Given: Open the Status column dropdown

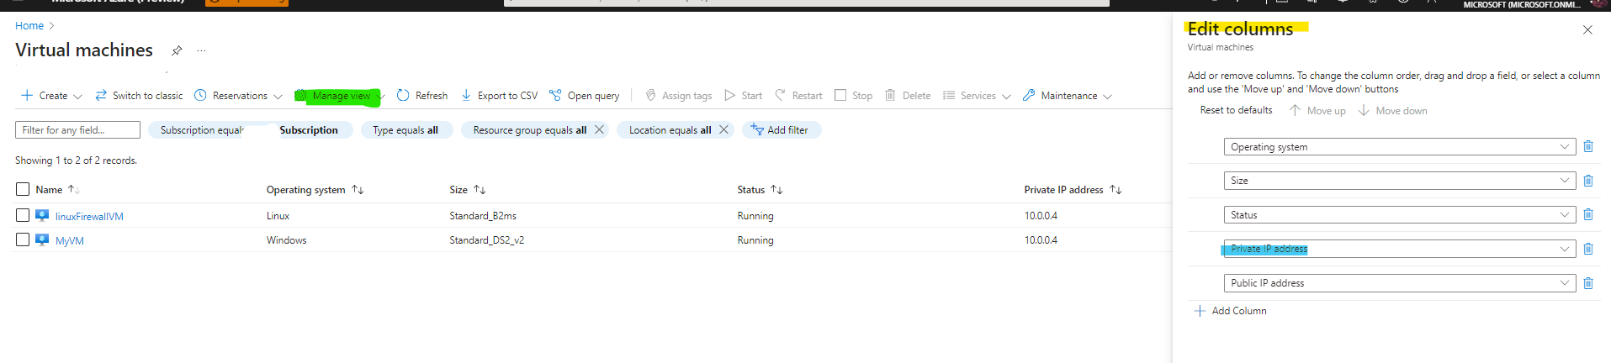Looking at the screenshot, I should pyautogui.click(x=1399, y=215).
